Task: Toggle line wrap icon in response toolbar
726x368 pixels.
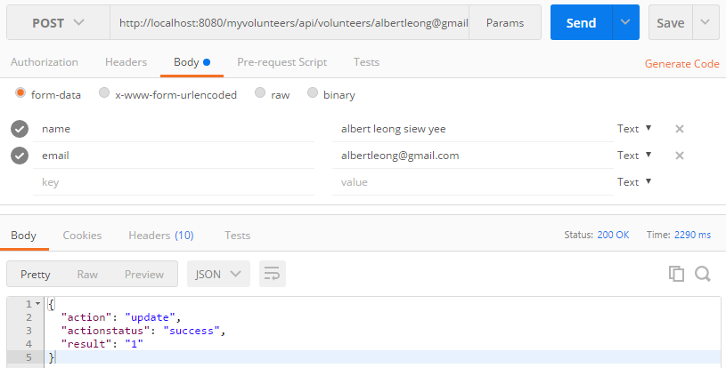Action: (x=273, y=274)
